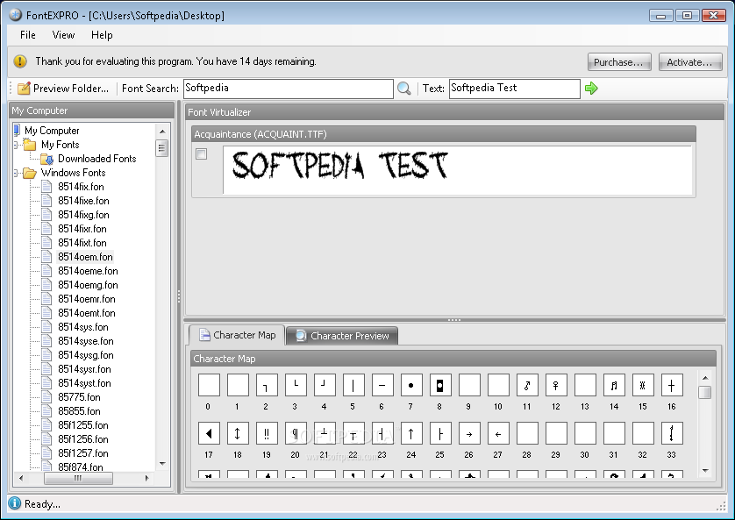Click character map cell number 18
This screenshot has height=520, width=735.
coord(238,433)
